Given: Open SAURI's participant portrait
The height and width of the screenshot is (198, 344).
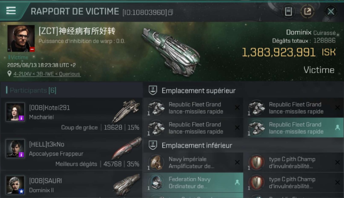Looking at the screenshot, I should 15,185.
